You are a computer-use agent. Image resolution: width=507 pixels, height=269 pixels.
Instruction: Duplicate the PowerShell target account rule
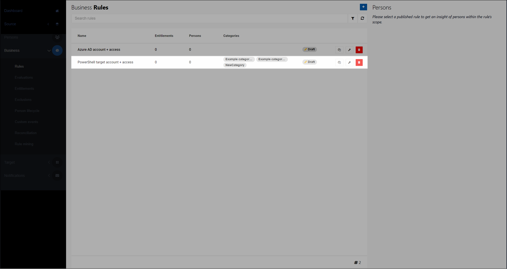tap(339, 63)
